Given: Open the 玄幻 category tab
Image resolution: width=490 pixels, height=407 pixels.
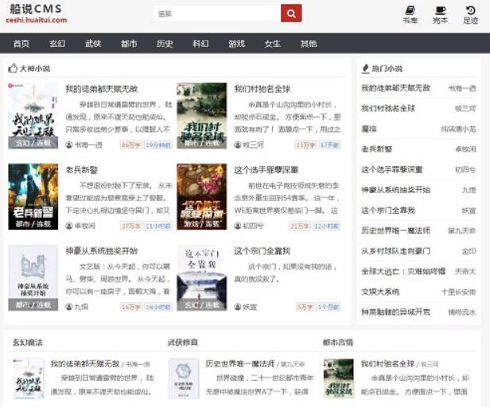Looking at the screenshot, I should [57, 44].
